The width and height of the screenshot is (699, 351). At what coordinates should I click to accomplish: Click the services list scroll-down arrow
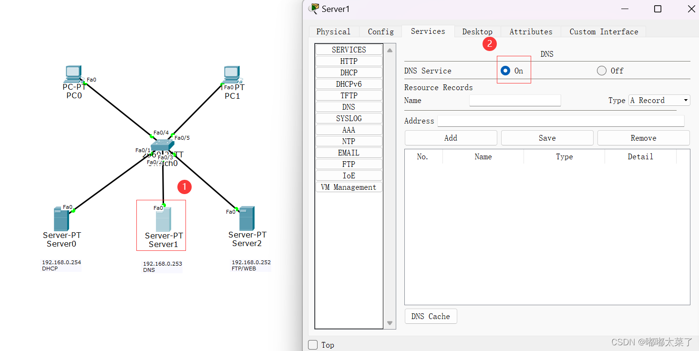pos(390,323)
